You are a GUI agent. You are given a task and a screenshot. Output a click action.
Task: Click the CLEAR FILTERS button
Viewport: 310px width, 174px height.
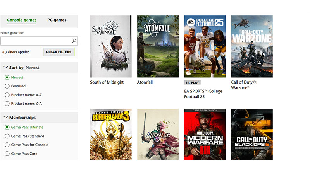pyautogui.click(x=59, y=52)
